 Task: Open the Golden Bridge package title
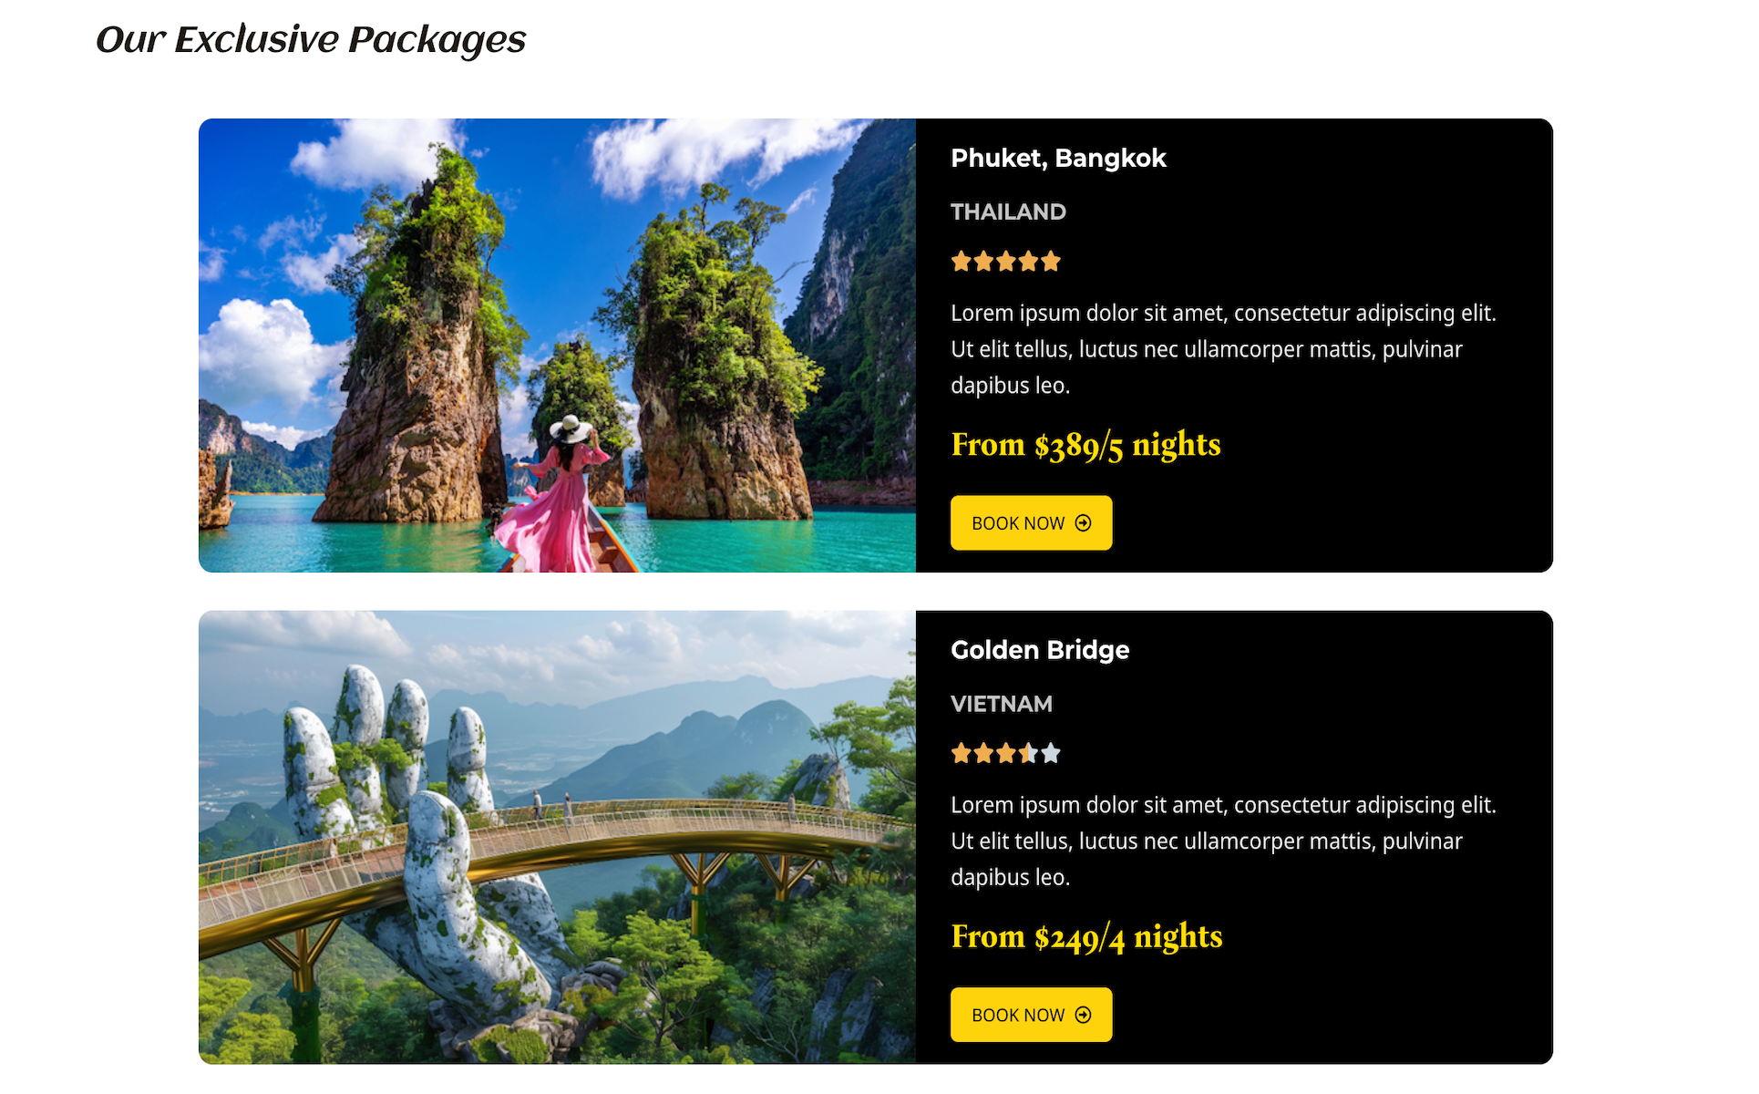[1040, 650]
